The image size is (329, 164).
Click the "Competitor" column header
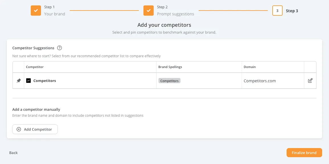(35, 67)
